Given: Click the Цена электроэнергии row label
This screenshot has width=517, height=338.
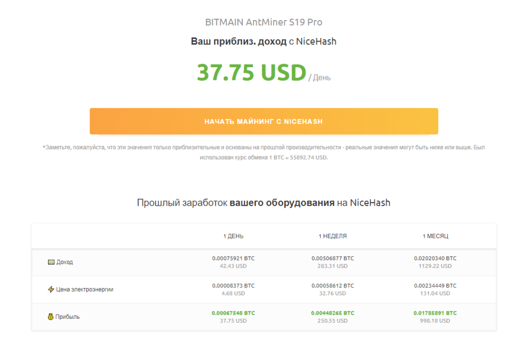Looking at the screenshot, I should (x=84, y=289).
